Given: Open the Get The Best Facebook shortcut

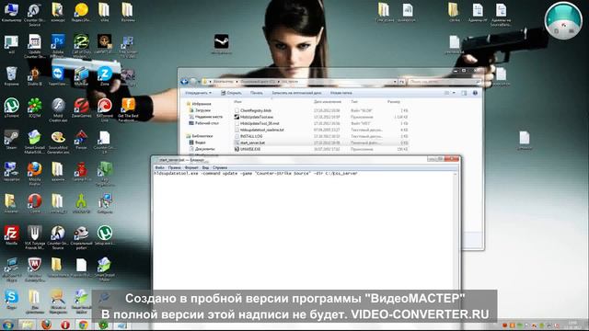Looking at the screenshot, I should (x=128, y=109).
